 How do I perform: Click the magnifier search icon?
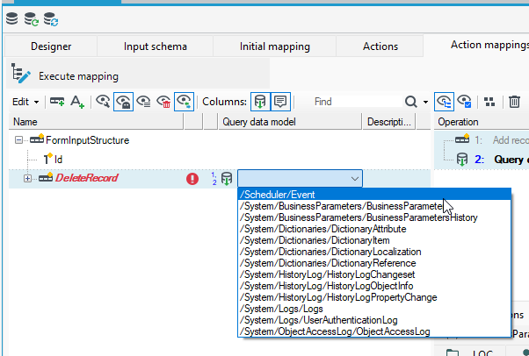coord(410,102)
